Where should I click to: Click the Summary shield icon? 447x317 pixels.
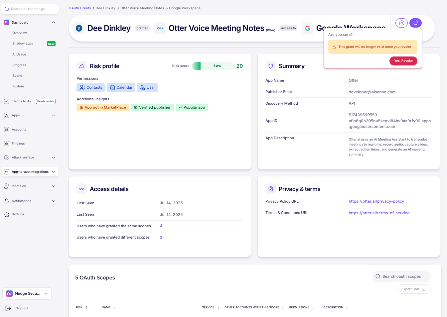pyautogui.click(x=271, y=66)
